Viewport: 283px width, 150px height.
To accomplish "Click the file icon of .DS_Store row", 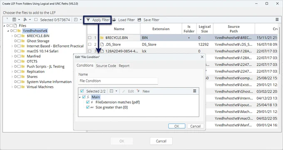I will pos(102,45).
